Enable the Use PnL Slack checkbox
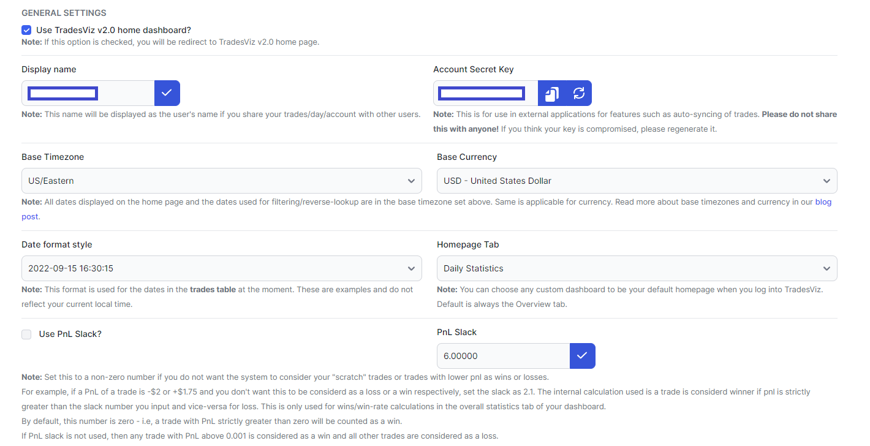Screen dimensions: 870x446 tap(26, 334)
